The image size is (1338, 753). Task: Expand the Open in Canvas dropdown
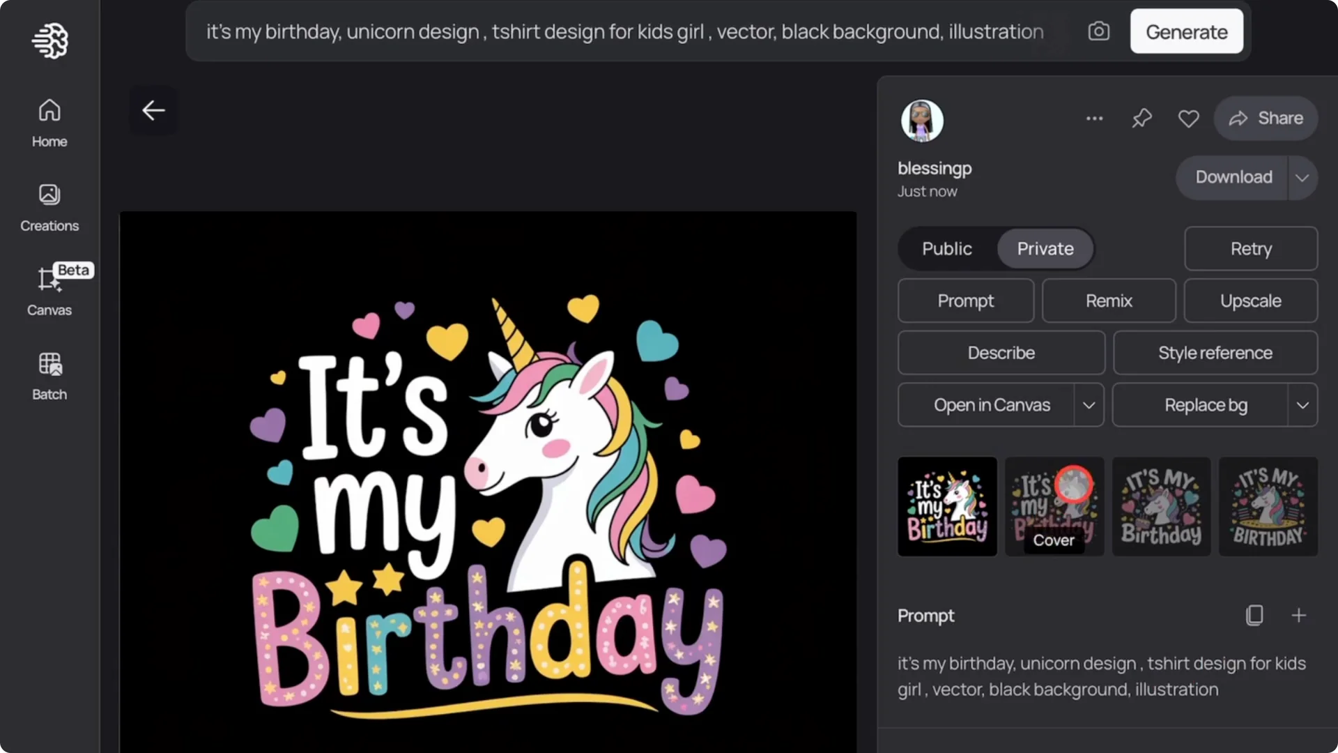coord(1090,404)
